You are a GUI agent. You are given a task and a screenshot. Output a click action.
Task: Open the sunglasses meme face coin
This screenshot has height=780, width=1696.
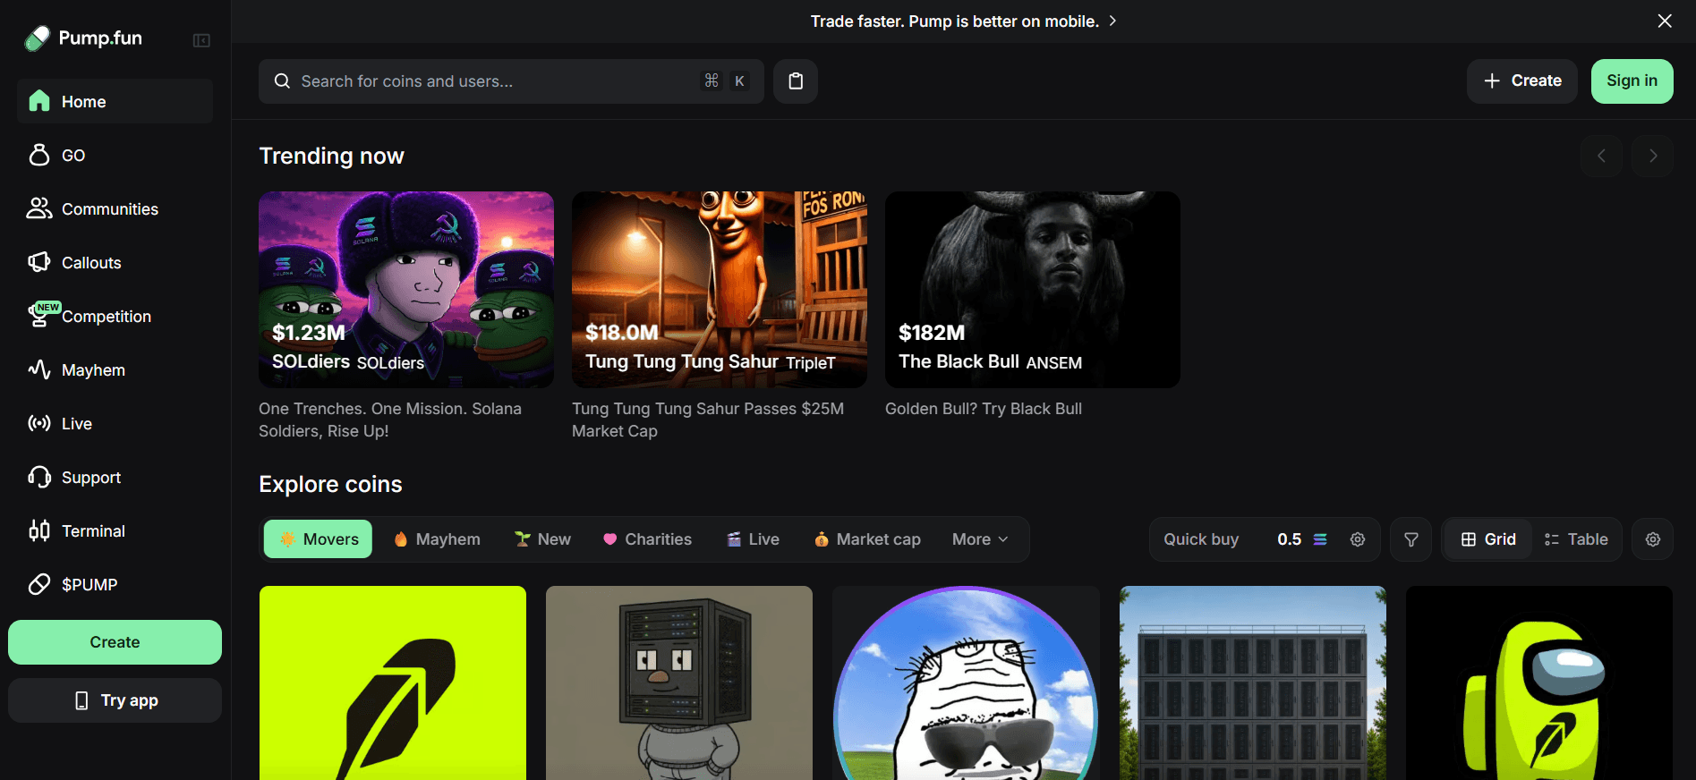pos(966,682)
